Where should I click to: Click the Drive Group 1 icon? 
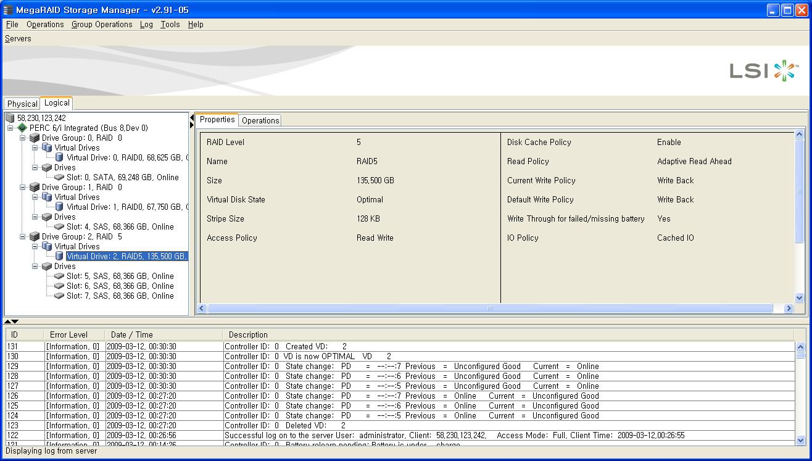tap(35, 187)
